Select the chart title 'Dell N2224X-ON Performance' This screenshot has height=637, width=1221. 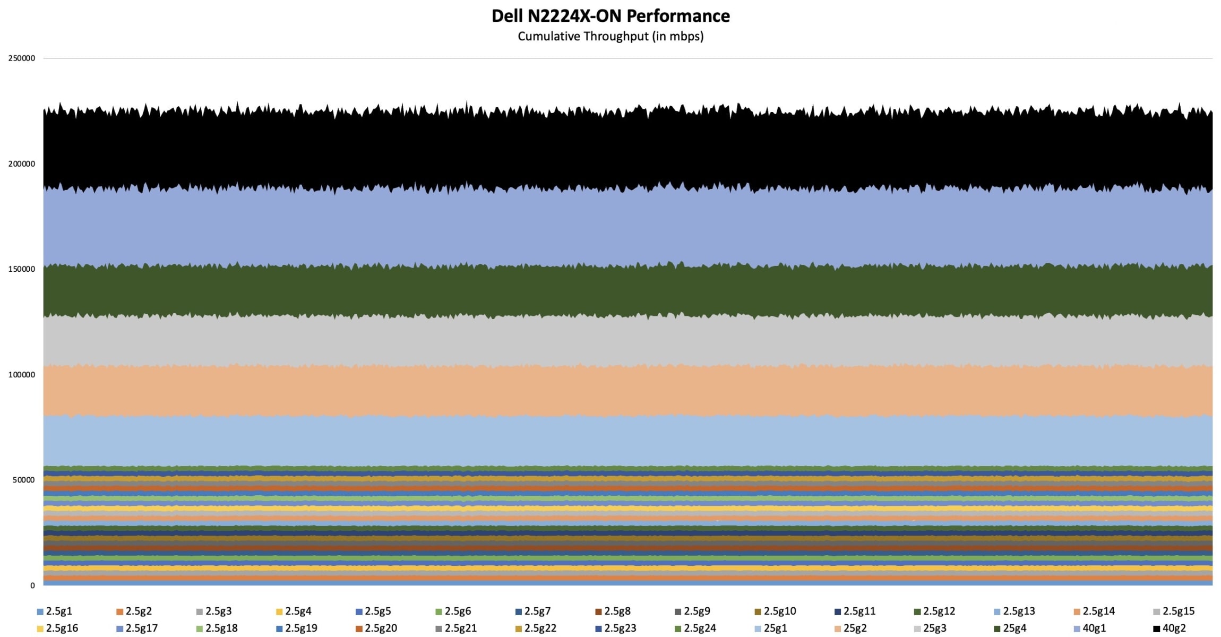pos(610,16)
